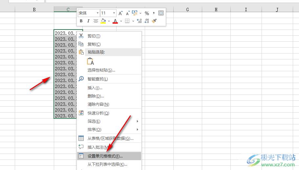Image resolution: width=299 pixels, height=170 pixels.
Task: Click the smart lookup magnifier icon
Action: point(81,78)
